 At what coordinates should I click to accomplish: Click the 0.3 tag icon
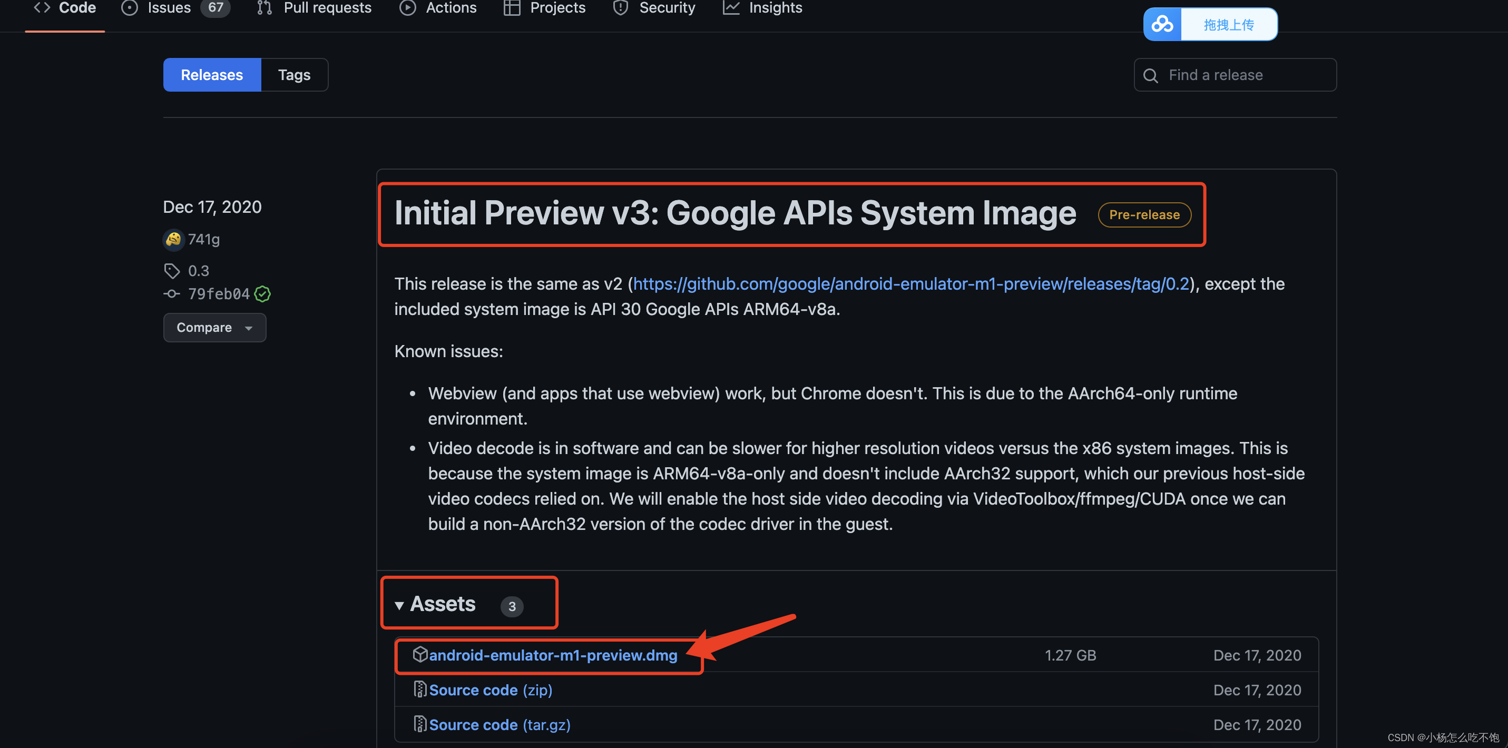[172, 271]
